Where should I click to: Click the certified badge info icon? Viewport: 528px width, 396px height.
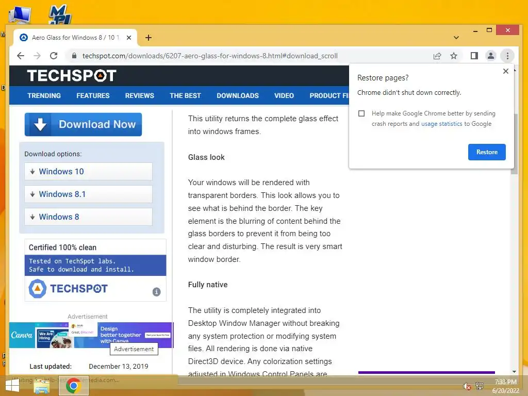click(x=157, y=292)
